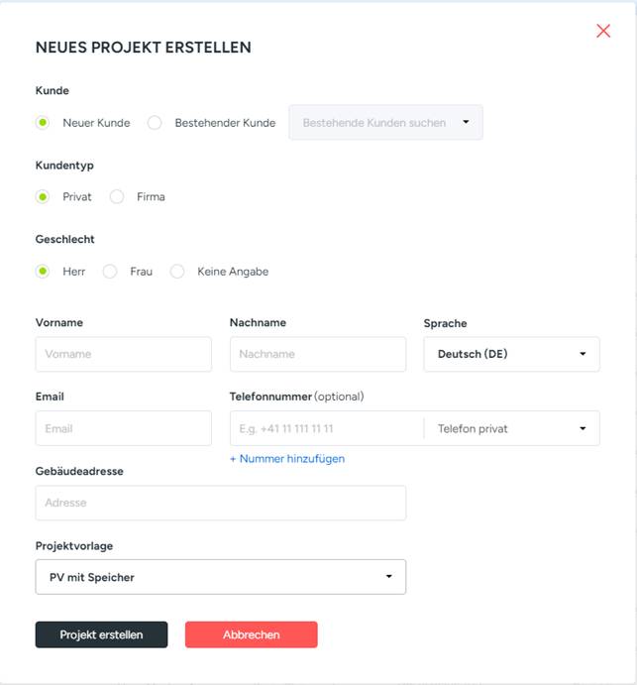Click into the Email field
Screen dimensions: 637x685
(123, 428)
